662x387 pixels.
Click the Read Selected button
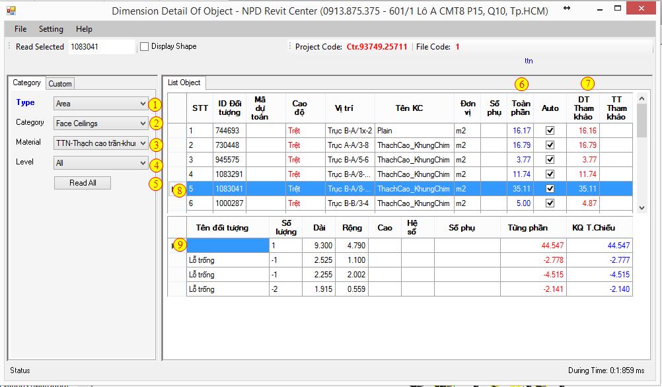[x=40, y=47]
